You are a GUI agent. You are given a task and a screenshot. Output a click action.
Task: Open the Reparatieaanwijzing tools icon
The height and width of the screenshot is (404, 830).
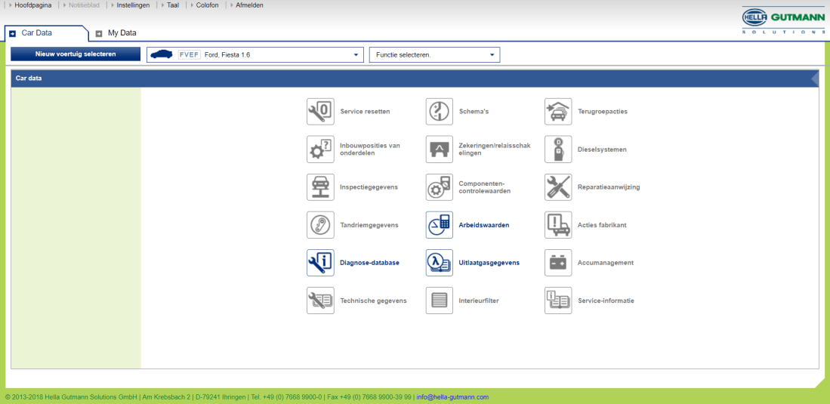(x=558, y=187)
